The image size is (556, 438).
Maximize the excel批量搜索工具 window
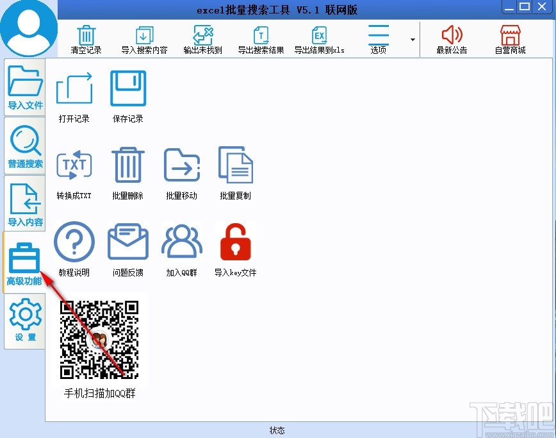pos(525,7)
